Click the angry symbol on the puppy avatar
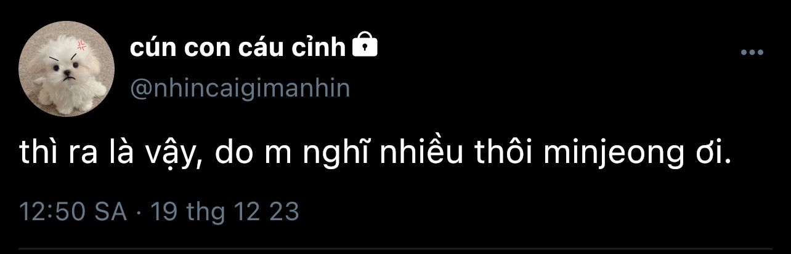Viewport: 791px width, 254px height. [81, 44]
